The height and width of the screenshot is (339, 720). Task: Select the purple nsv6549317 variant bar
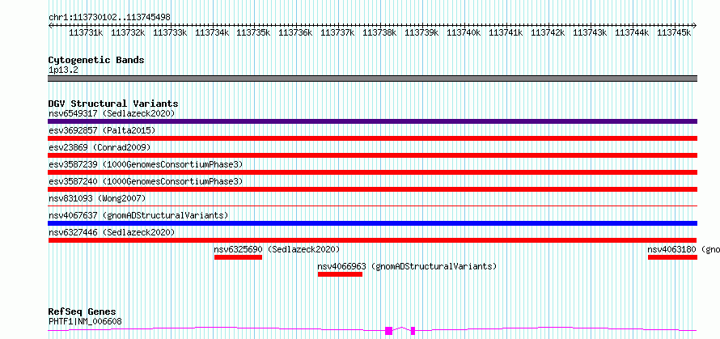372,121
